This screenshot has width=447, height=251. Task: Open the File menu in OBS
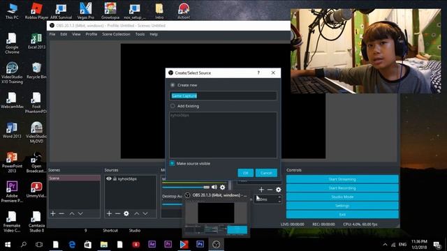(52, 34)
